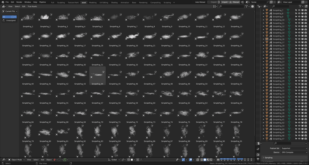The height and width of the screenshot is (165, 309).
Task: Open the Object Mode dropdown
Action: pyautogui.click(x=16, y=160)
